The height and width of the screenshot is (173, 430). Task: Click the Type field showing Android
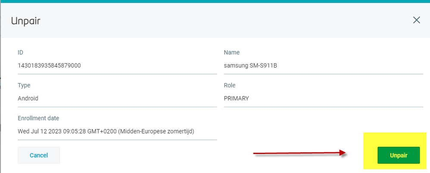[x=28, y=99]
